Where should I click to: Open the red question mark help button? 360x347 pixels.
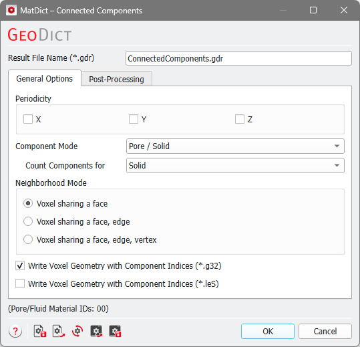click(x=15, y=331)
